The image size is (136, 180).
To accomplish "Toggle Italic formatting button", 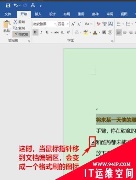I will pos(41,32).
